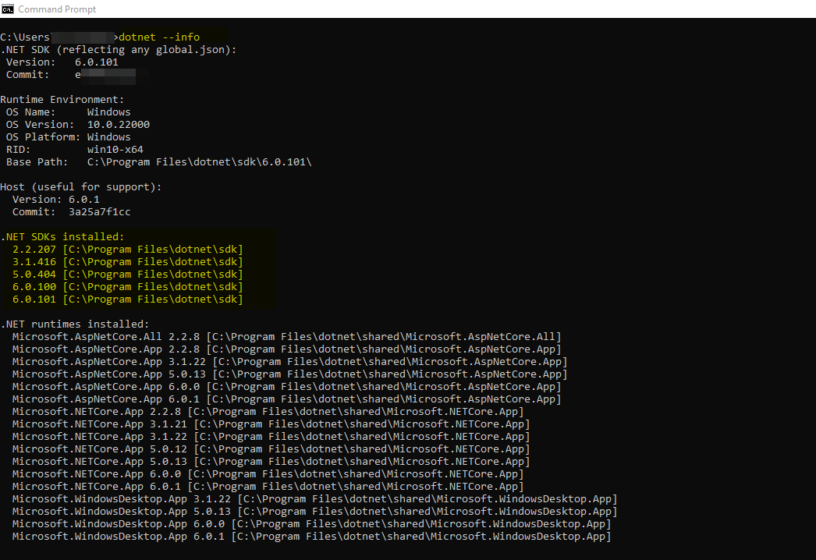Screen dimensions: 816x560
Task: Click the 'Runtime Environment:' heading
Action: click(x=62, y=99)
